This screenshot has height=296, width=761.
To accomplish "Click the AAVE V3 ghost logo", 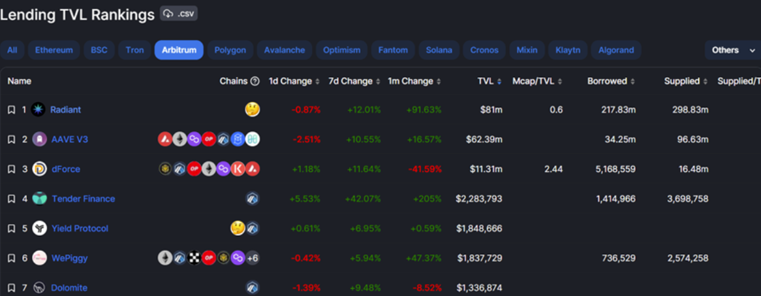I will coord(39,139).
